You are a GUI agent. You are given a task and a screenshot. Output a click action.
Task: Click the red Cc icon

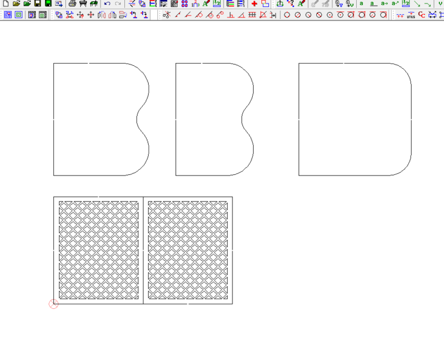coord(421,15)
